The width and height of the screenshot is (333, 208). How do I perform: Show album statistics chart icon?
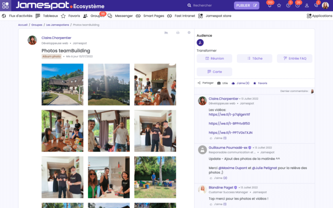pos(166,33)
